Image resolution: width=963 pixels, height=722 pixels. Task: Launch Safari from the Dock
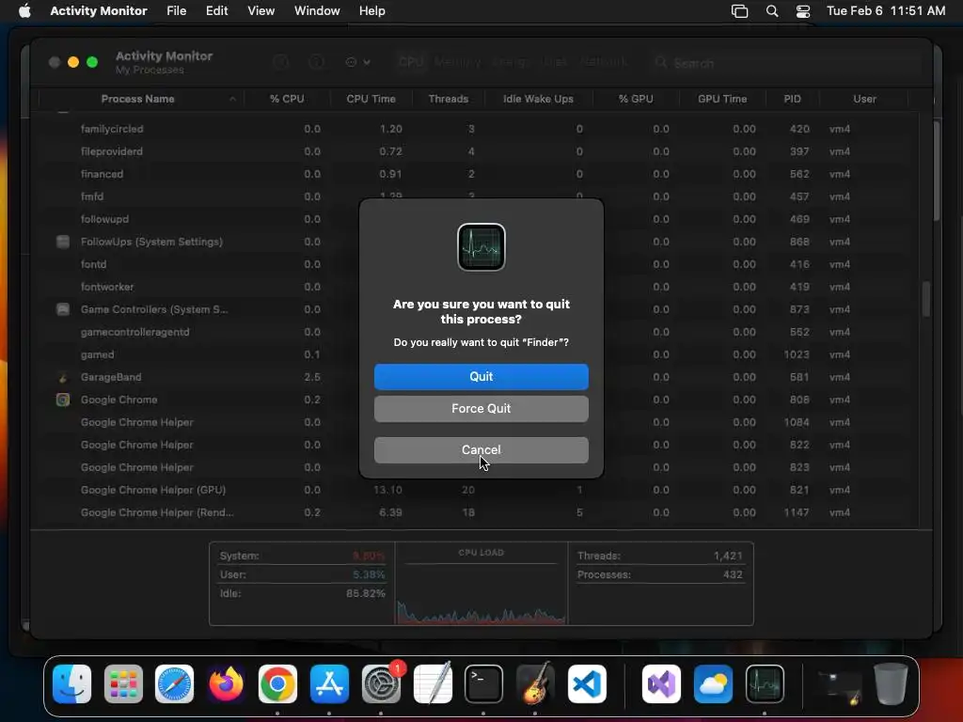click(174, 683)
